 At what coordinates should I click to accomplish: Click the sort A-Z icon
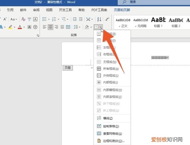tap(99, 19)
